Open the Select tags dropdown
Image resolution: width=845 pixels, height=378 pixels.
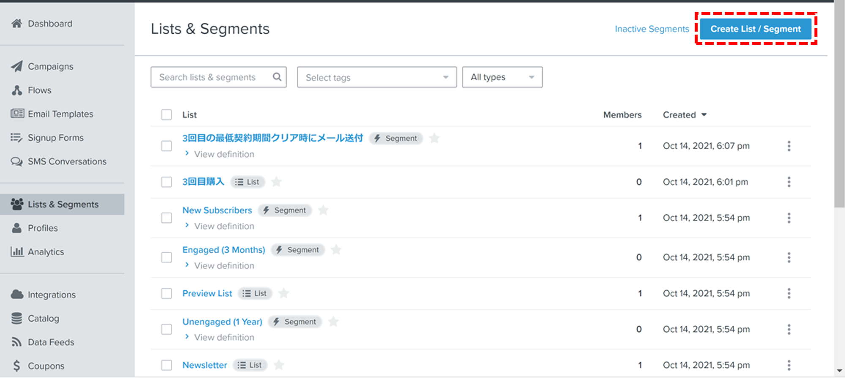[376, 77]
